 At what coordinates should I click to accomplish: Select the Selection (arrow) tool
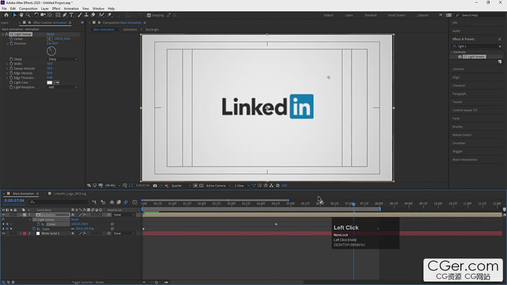14,15
